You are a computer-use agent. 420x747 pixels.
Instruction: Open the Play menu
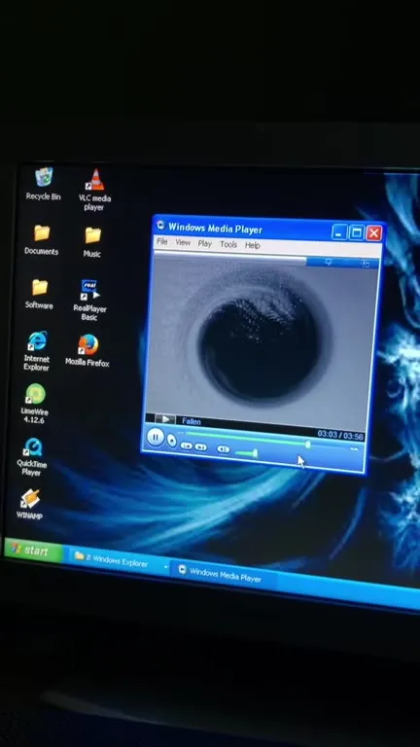[205, 243]
